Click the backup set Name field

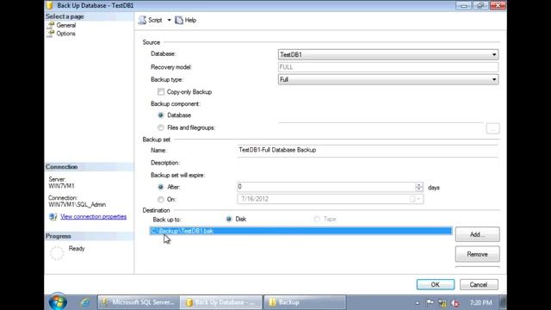click(368, 150)
